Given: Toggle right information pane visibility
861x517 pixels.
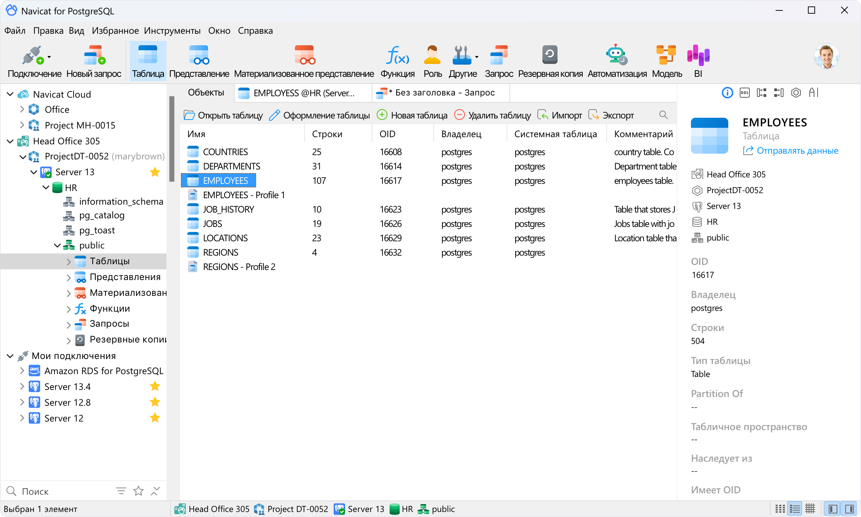Looking at the screenshot, I should (849, 509).
